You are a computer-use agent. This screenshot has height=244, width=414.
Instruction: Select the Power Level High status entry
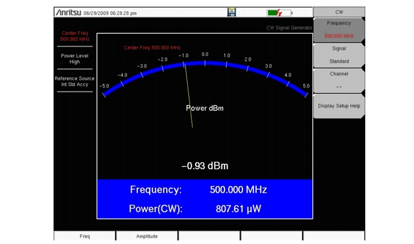[x=75, y=58]
